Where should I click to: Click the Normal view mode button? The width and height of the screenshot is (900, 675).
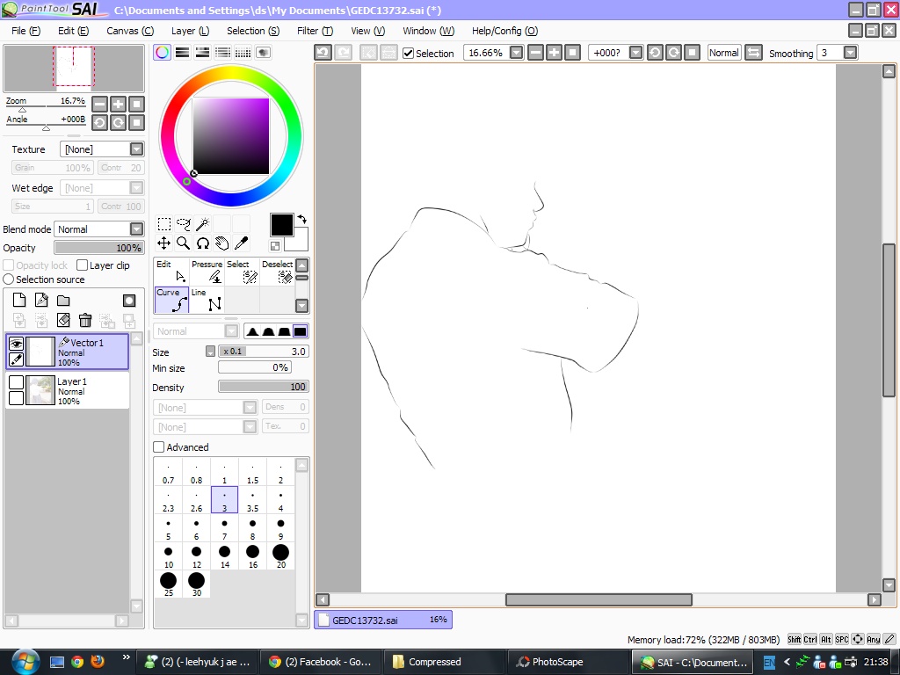(724, 53)
